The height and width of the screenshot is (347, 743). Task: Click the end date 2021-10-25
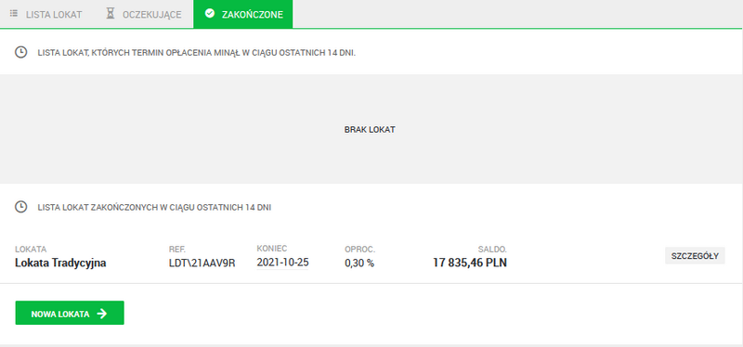(282, 263)
